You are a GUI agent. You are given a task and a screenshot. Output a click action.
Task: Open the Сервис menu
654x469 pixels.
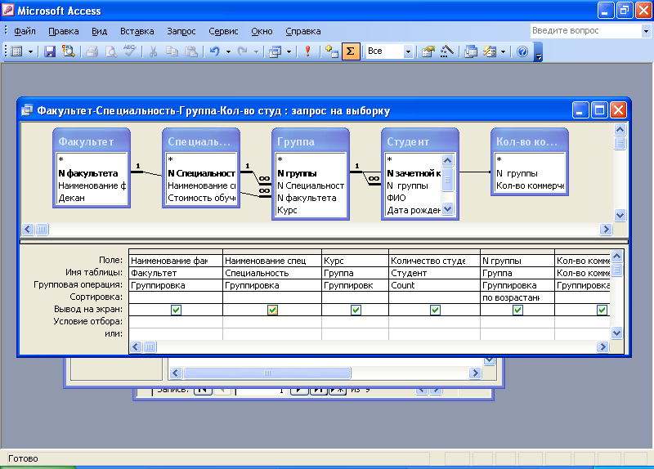(223, 31)
